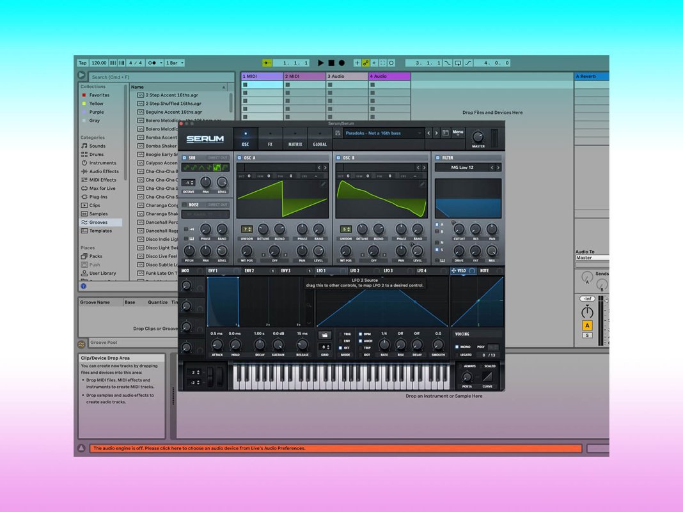This screenshot has height=512, width=683.
Task: Select 2 Step Accent 16ths.agr groove
Action: (171, 95)
